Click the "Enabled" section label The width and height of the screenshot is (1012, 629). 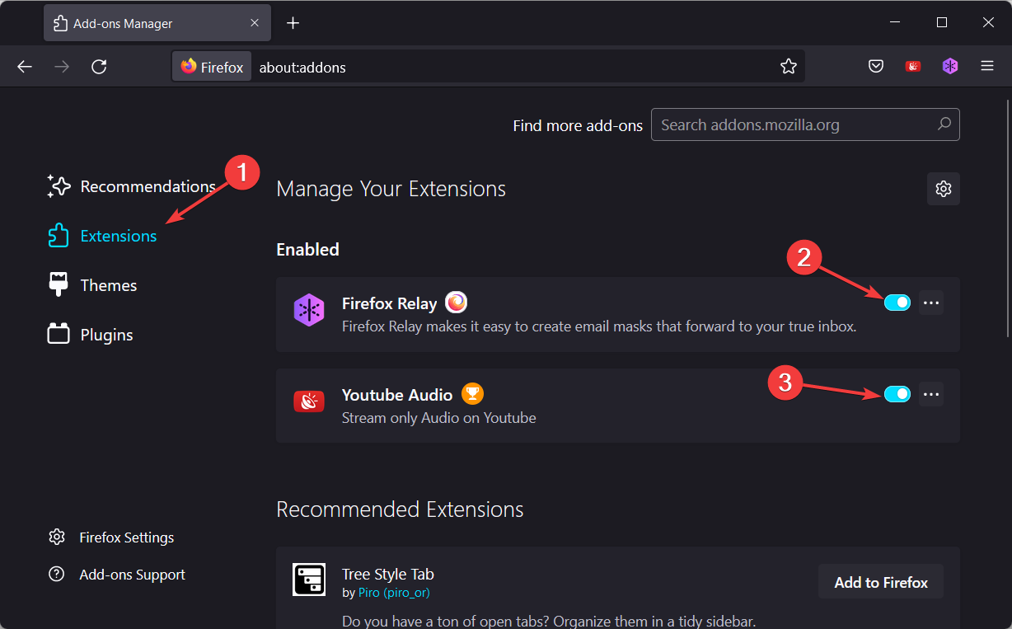(x=308, y=249)
